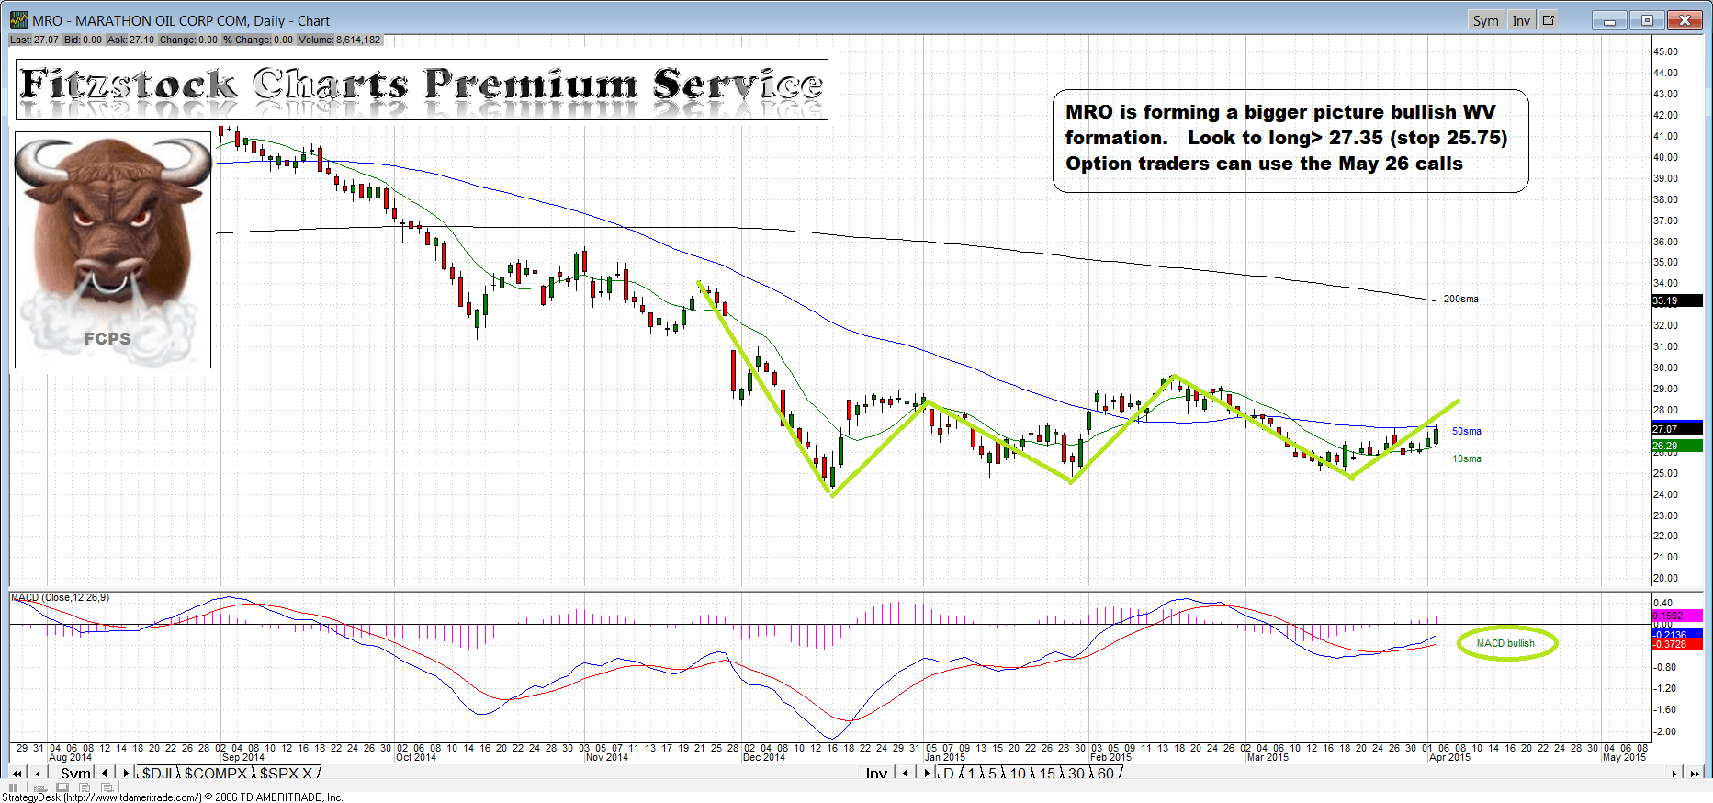Select the 15 minute interval tab
Image resolution: width=1713 pixels, height=803 pixels.
(x=1047, y=774)
